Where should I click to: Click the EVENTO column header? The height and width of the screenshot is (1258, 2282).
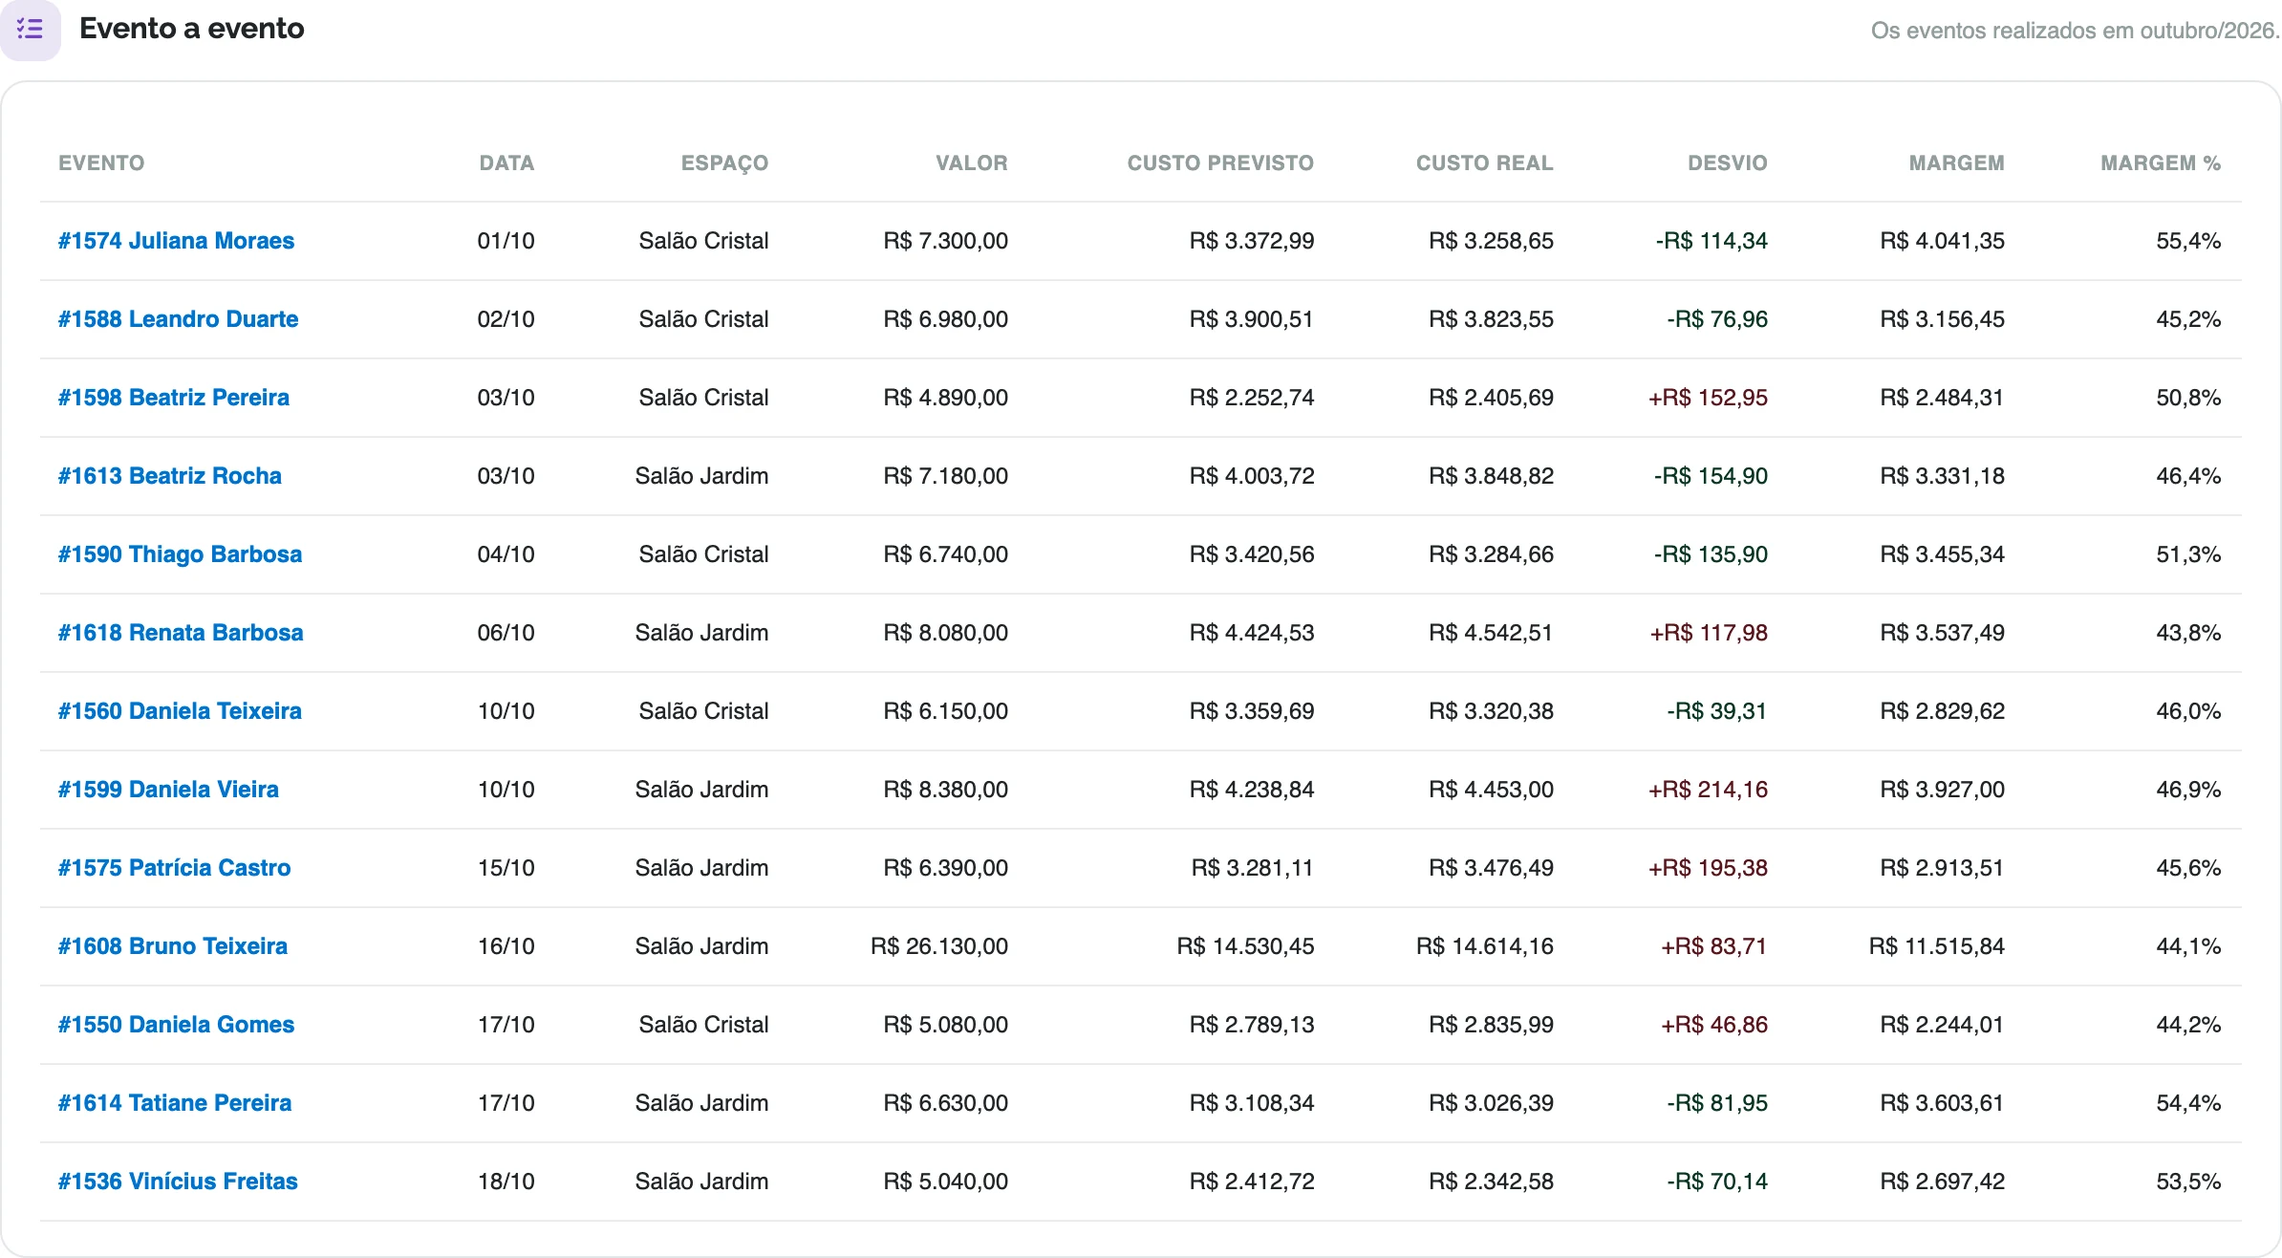coord(101,163)
